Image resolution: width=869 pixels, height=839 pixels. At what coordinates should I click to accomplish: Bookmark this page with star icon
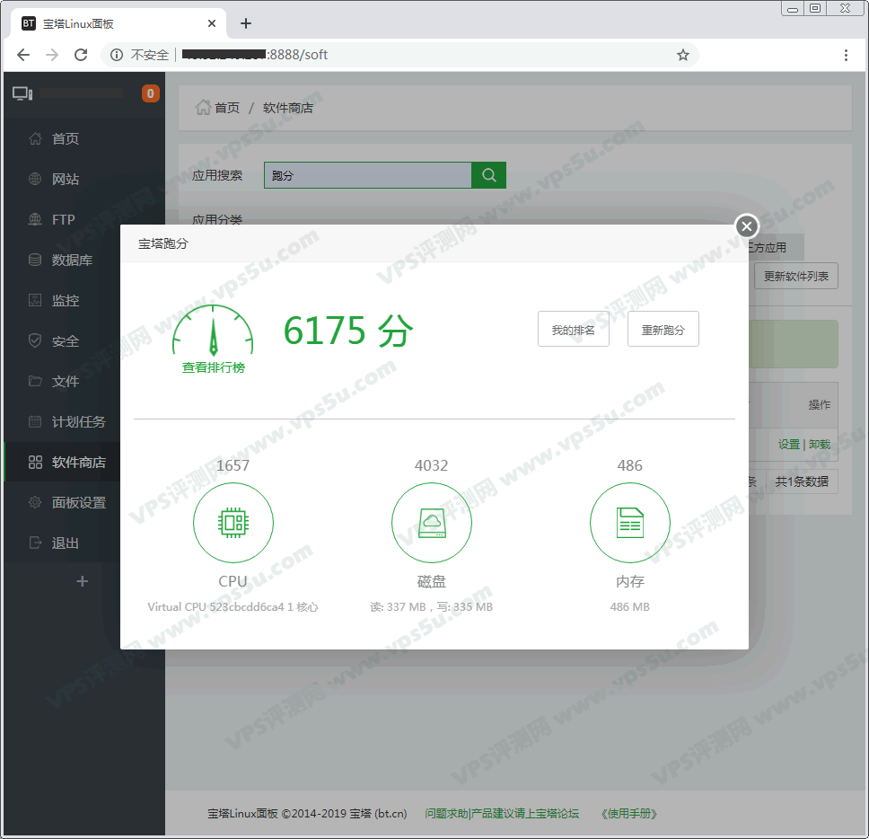point(683,55)
